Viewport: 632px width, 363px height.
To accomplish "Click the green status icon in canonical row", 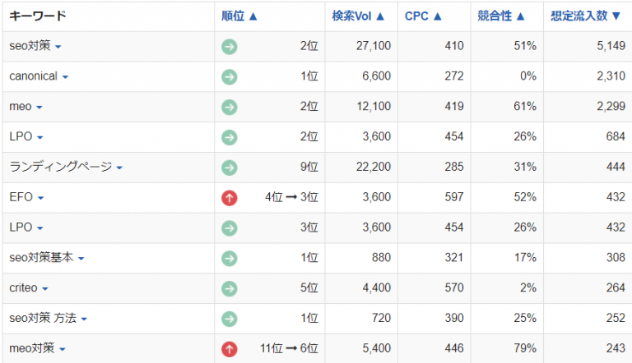I will (229, 76).
